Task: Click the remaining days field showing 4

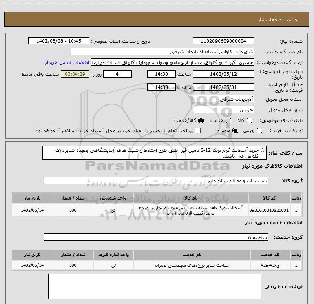Action: point(117,74)
